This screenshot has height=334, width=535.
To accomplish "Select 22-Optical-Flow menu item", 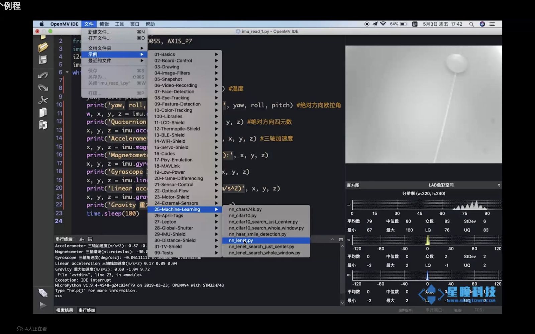I will tap(185, 191).
